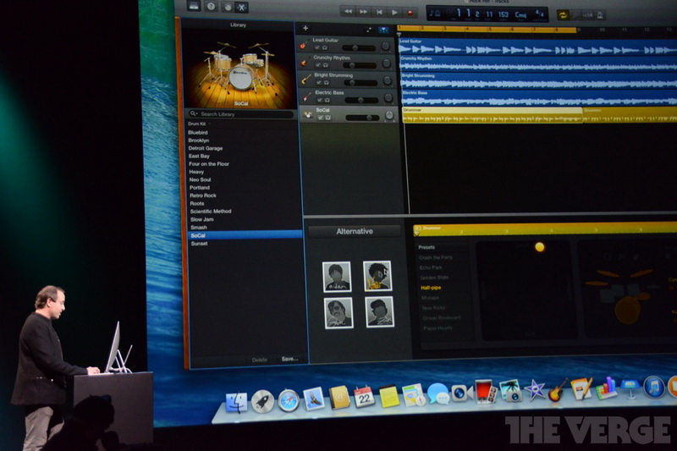Choose Scientific Method drum kit
The width and height of the screenshot is (677, 451).
(211, 212)
